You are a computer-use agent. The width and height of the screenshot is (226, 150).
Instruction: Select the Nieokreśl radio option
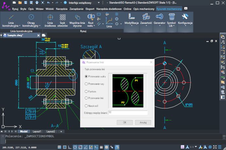tap(86, 106)
